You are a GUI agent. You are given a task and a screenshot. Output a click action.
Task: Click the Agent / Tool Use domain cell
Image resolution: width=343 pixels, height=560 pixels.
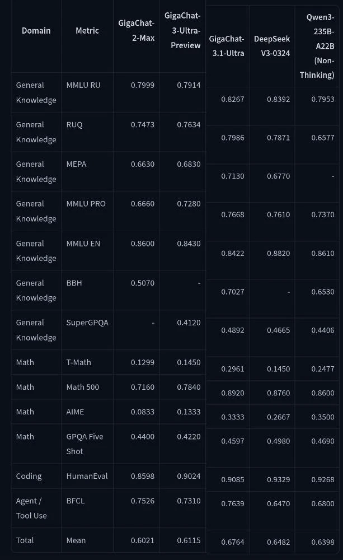(31, 508)
